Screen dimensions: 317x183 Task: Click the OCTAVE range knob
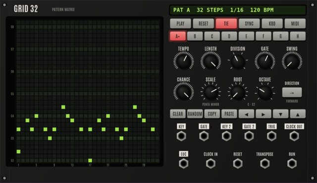pyautogui.click(x=265, y=93)
